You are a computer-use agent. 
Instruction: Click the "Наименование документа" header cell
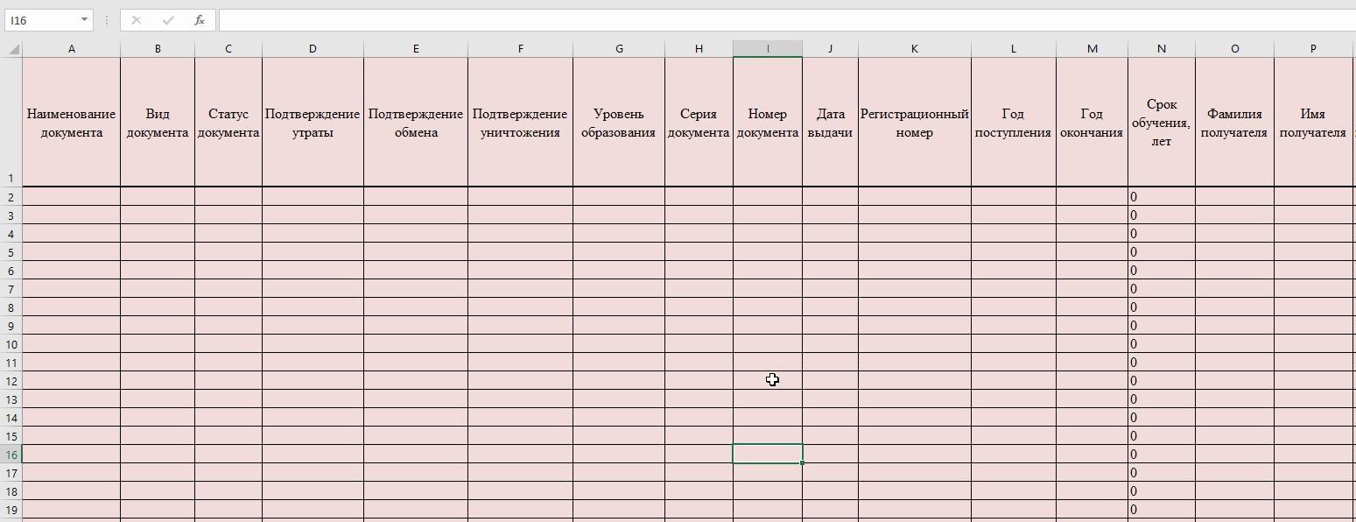pyautogui.click(x=71, y=123)
